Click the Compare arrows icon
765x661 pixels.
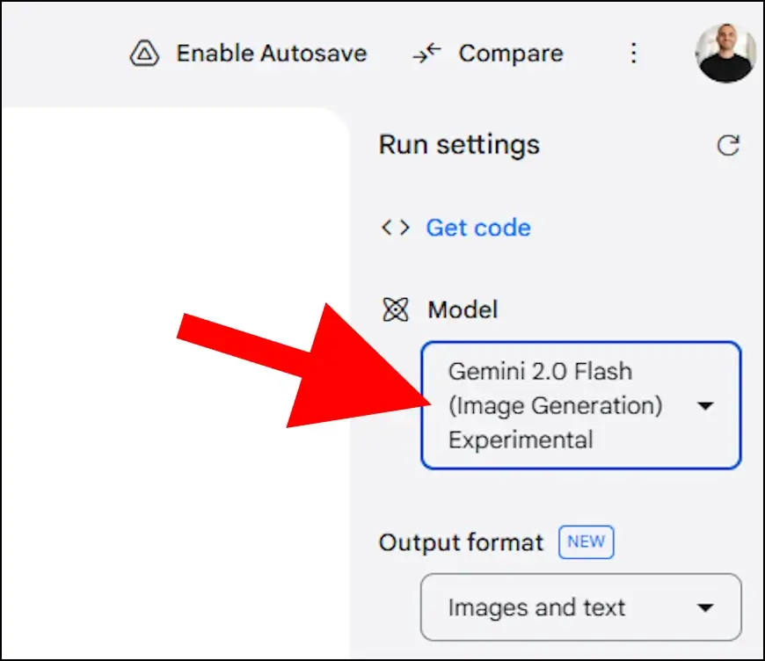426,53
